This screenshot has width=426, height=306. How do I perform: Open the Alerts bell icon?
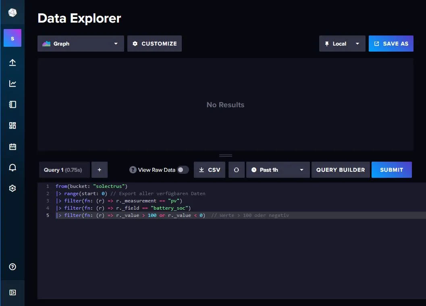coord(12,167)
